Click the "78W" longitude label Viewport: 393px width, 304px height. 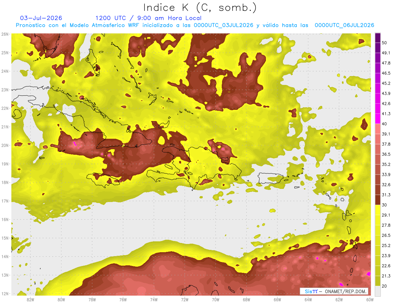(x=92, y=299)
